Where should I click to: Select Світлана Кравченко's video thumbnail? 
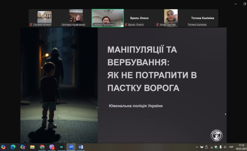tap(76, 17)
